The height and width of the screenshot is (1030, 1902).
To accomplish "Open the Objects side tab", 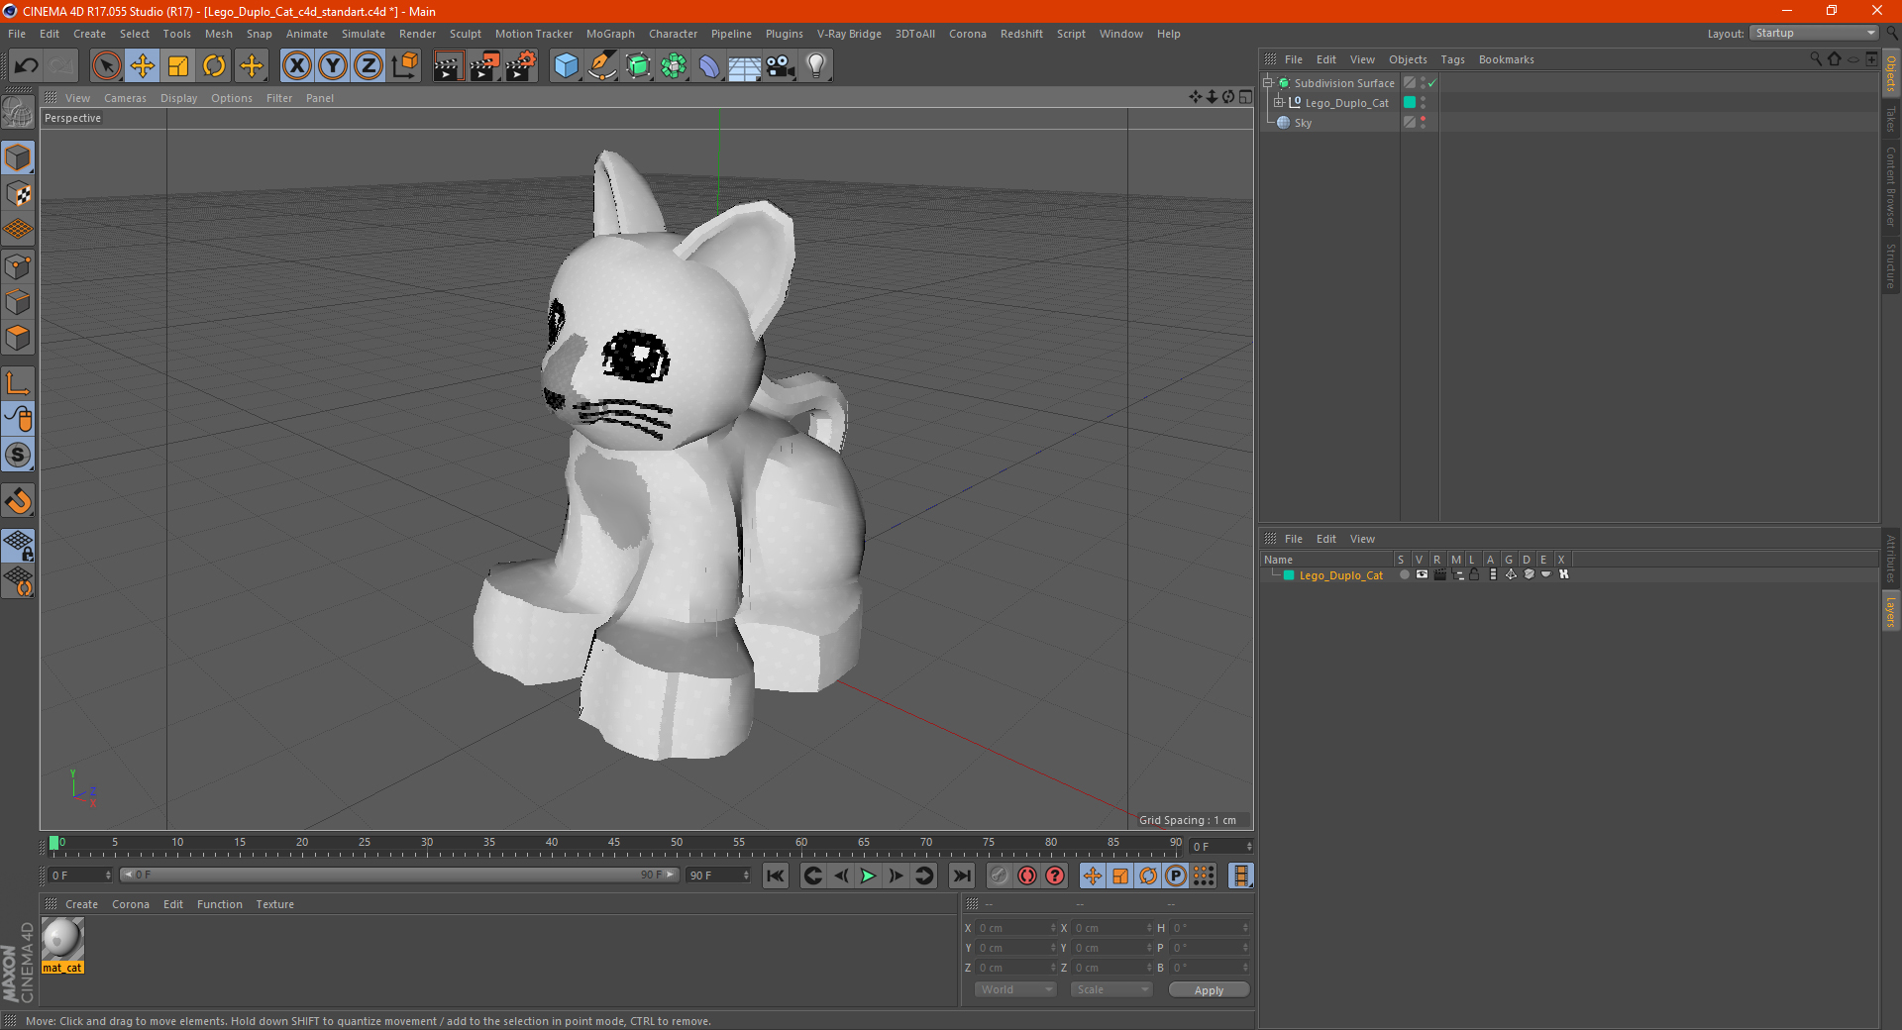I will [x=1890, y=73].
